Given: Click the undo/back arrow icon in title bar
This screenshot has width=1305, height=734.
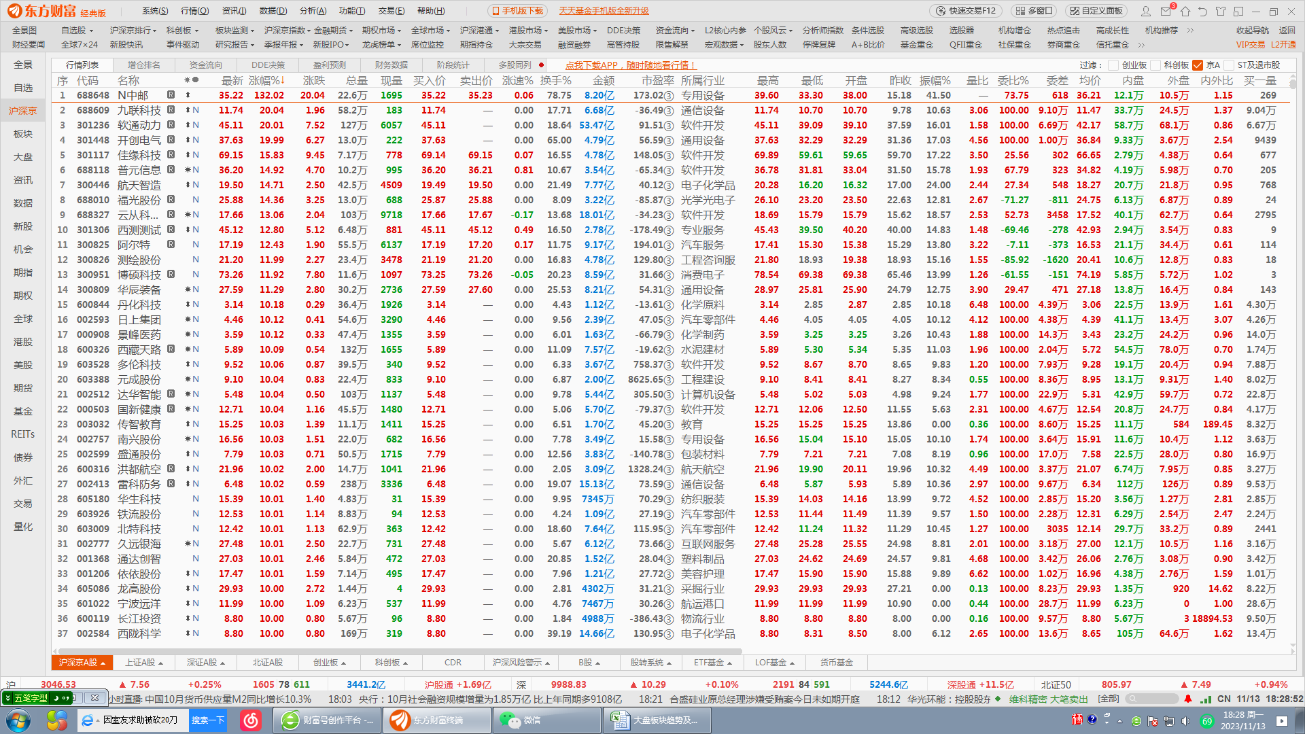Looking at the screenshot, I should tap(1203, 11).
